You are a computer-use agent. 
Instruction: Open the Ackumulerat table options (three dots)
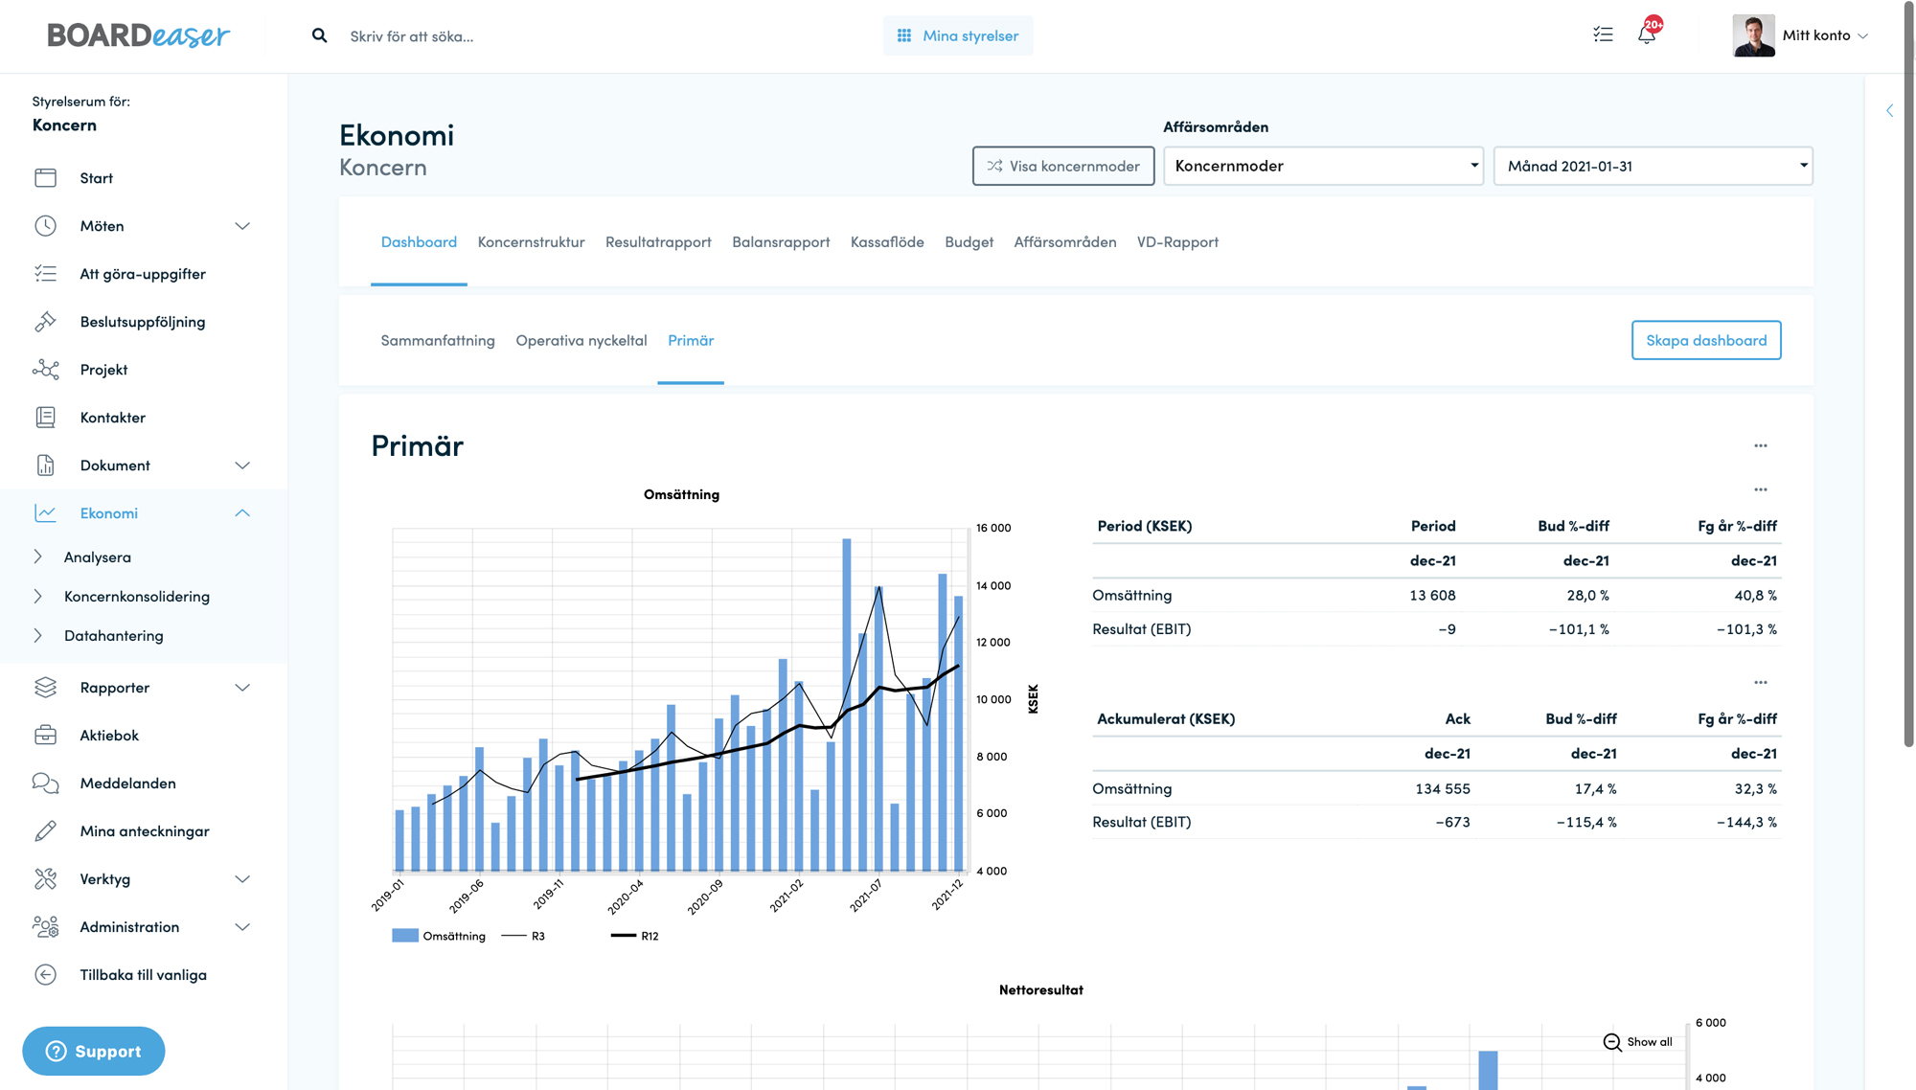[x=1761, y=682]
